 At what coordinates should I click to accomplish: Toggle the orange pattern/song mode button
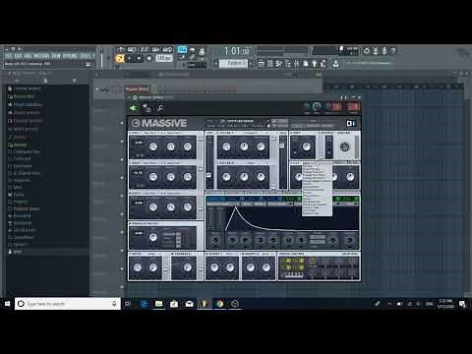pyautogui.click(x=120, y=58)
